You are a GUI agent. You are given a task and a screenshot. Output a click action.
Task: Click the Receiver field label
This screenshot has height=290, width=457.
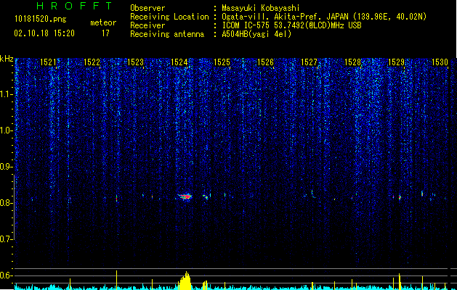(x=147, y=25)
